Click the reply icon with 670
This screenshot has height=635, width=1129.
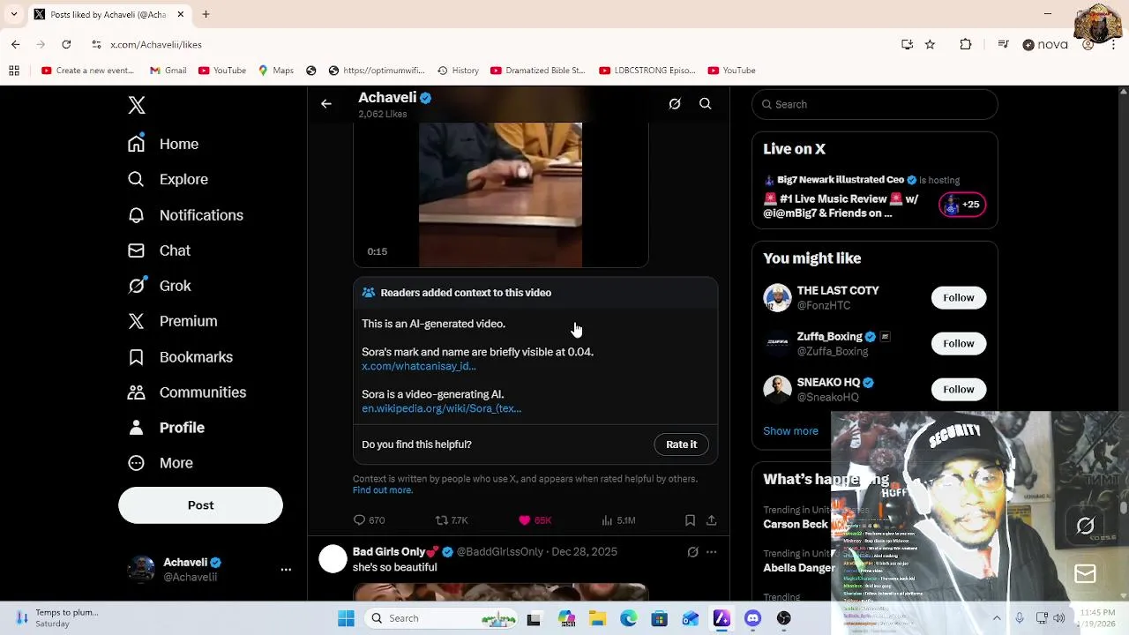tap(369, 520)
